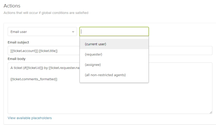Click into the Email subject text field
The width and height of the screenshot is (216, 125).
pos(180,51)
